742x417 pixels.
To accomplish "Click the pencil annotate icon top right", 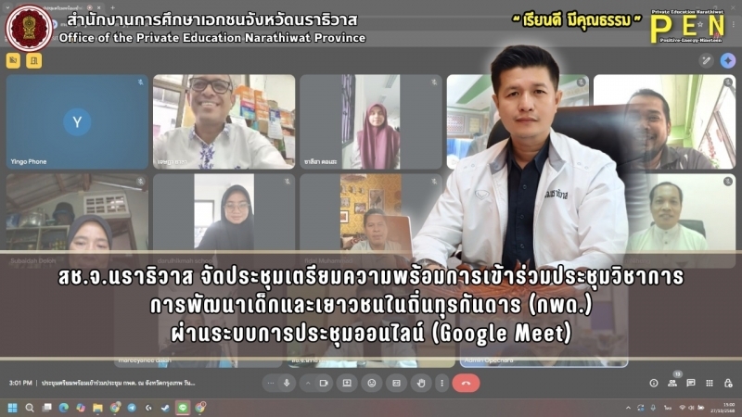I will pyautogui.click(x=706, y=60).
